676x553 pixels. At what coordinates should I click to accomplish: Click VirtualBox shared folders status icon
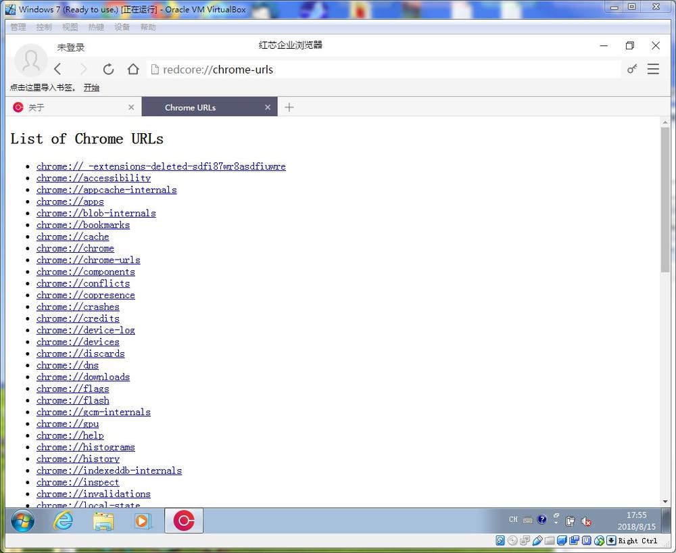550,541
